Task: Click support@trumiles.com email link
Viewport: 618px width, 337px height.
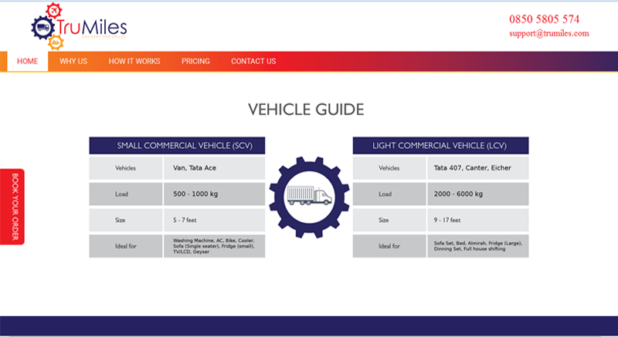Action: 549,33
